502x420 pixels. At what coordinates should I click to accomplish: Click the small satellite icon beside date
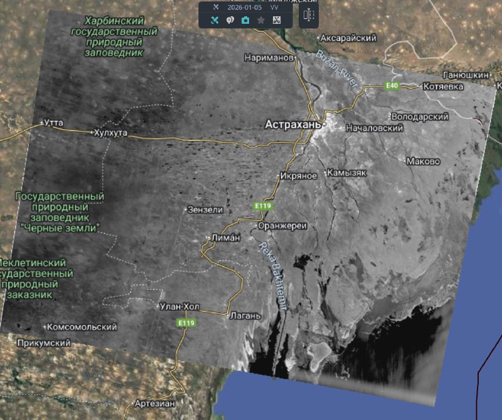coord(216,8)
